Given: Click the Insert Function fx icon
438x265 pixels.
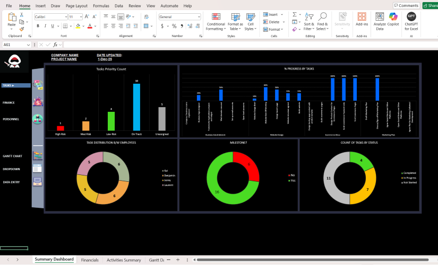Looking at the screenshot, I should point(55,45).
